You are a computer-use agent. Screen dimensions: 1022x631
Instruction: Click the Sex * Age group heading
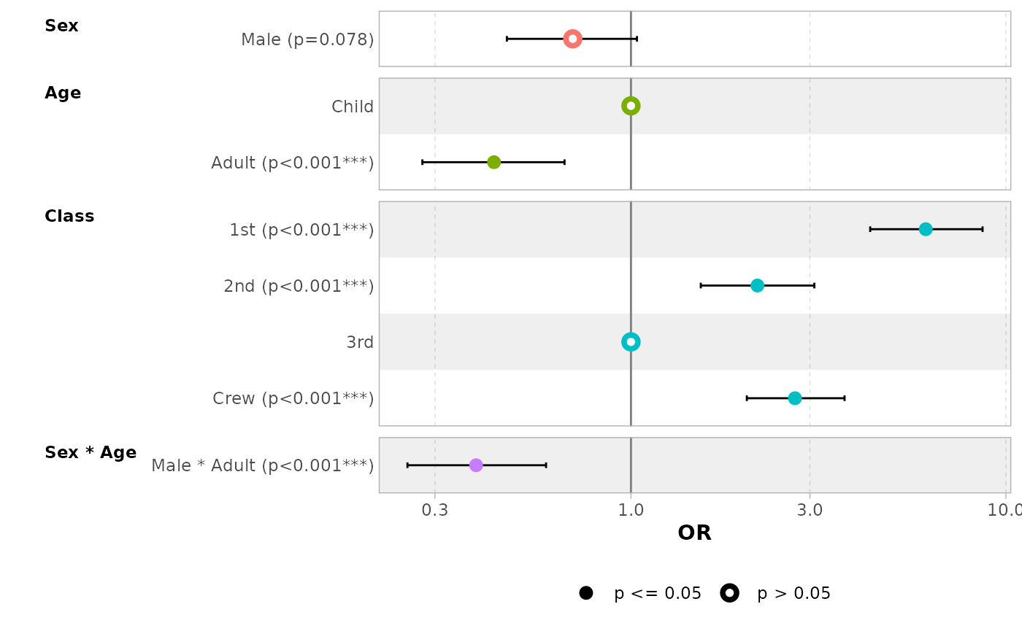[x=91, y=453]
